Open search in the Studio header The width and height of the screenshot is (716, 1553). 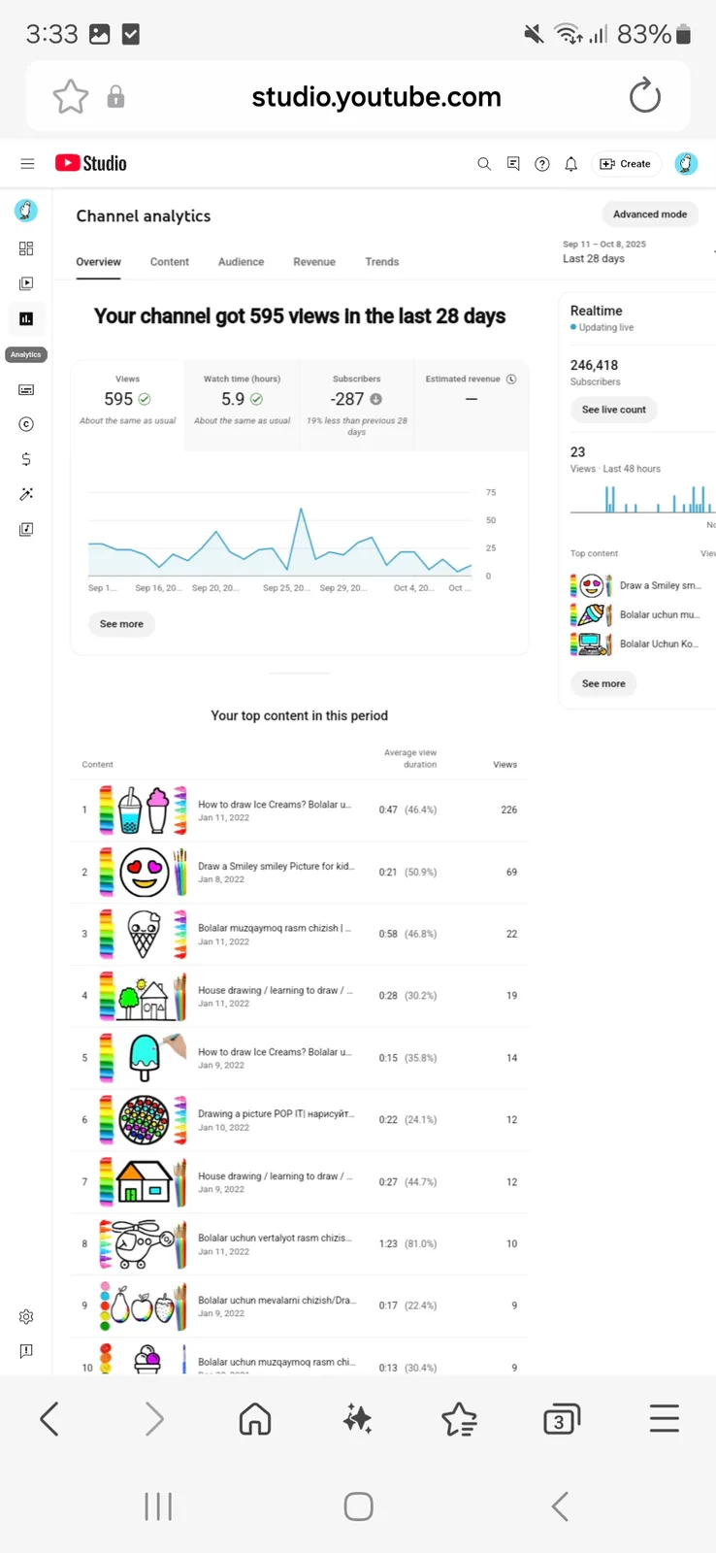pos(484,164)
